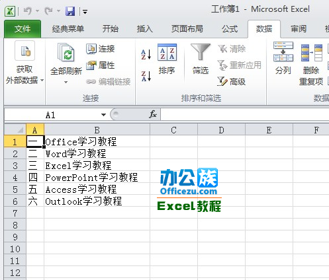Click cell containing 五
Image resolution: width=329 pixels, height=280 pixels.
coord(35,190)
